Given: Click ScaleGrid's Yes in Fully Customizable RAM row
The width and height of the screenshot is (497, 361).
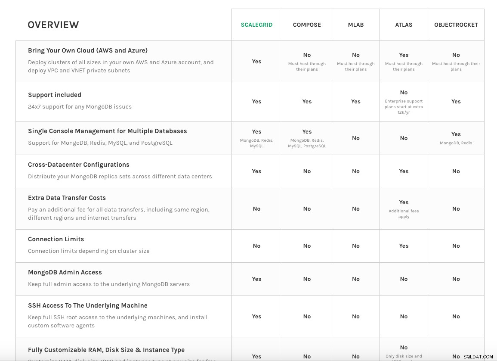Looking at the screenshot, I should point(257,357).
